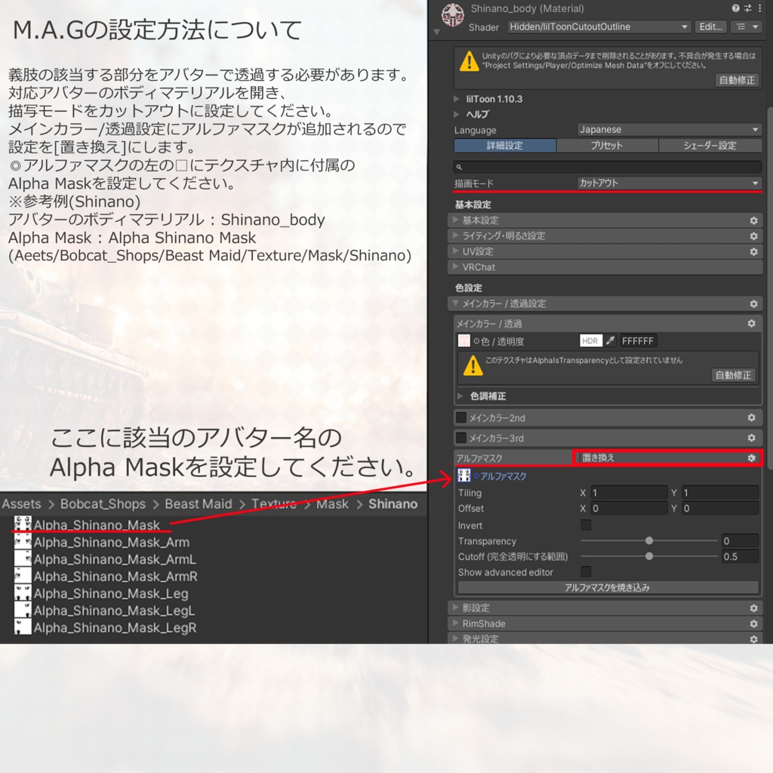Click the gear icon on the RimShade row
This screenshot has width=773, height=773.
752,624
